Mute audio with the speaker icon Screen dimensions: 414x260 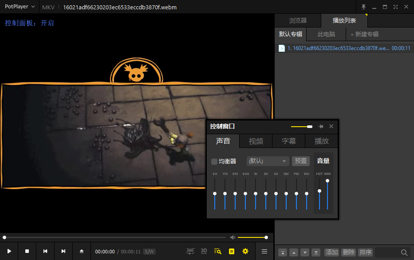tap(233, 237)
